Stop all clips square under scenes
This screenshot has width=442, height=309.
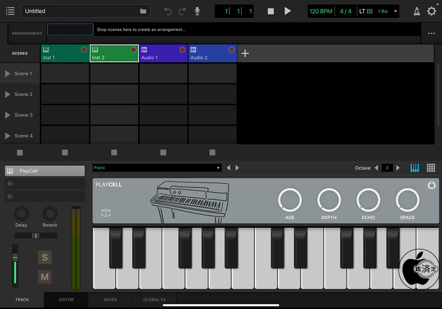click(x=20, y=153)
